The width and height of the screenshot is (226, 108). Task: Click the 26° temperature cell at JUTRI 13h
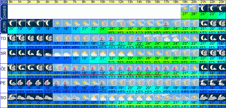pyautogui.click(x=130, y=28)
